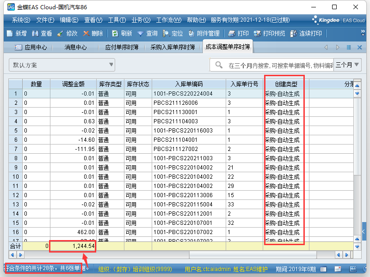The height and width of the screenshot is (277, 370).
Task: Close the current tab with X
Action: tap(360, 47)
